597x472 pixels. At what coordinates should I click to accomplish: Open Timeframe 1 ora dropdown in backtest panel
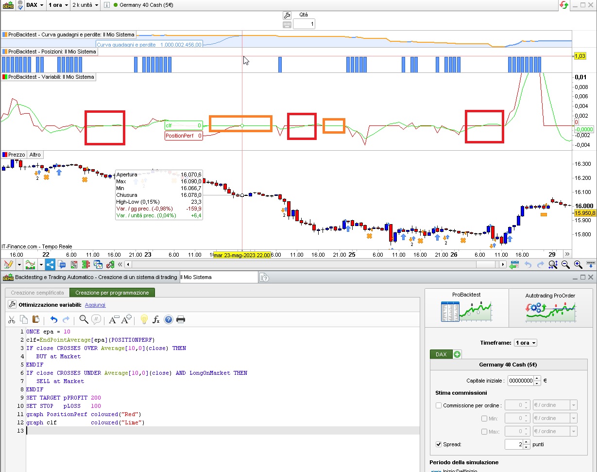(526, 343)
